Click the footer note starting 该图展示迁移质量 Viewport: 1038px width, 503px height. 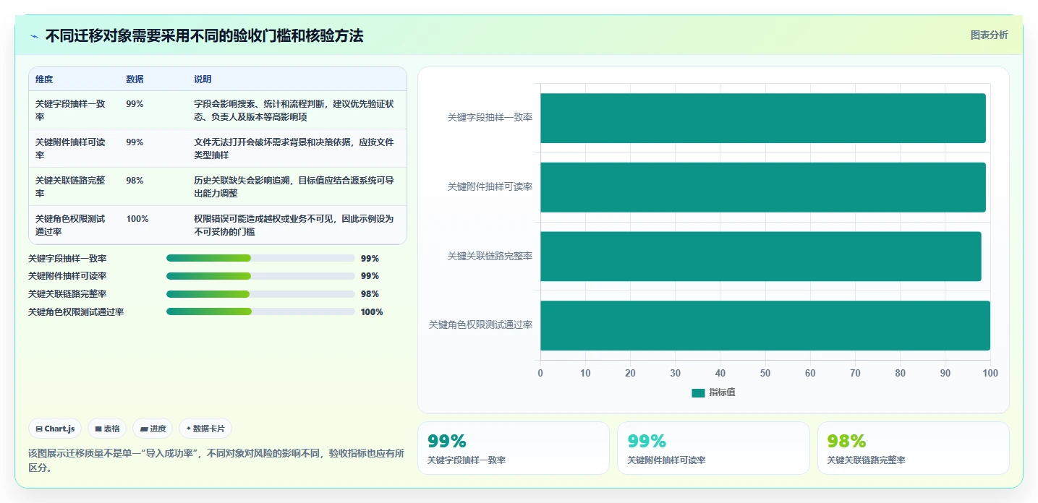(216, 460)
